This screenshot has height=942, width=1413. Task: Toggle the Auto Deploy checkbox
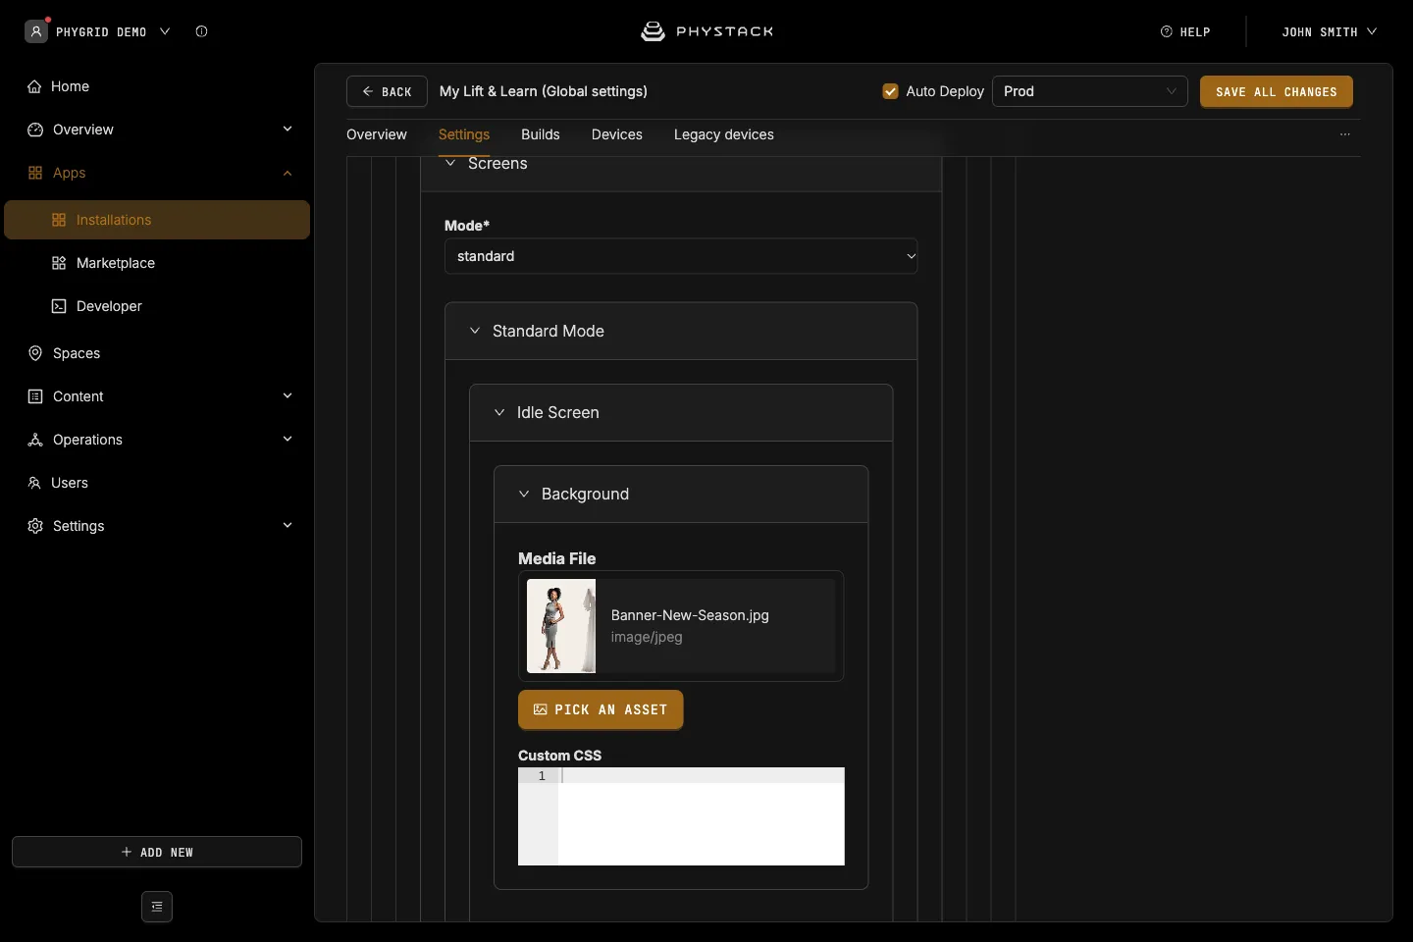(890, 91)
